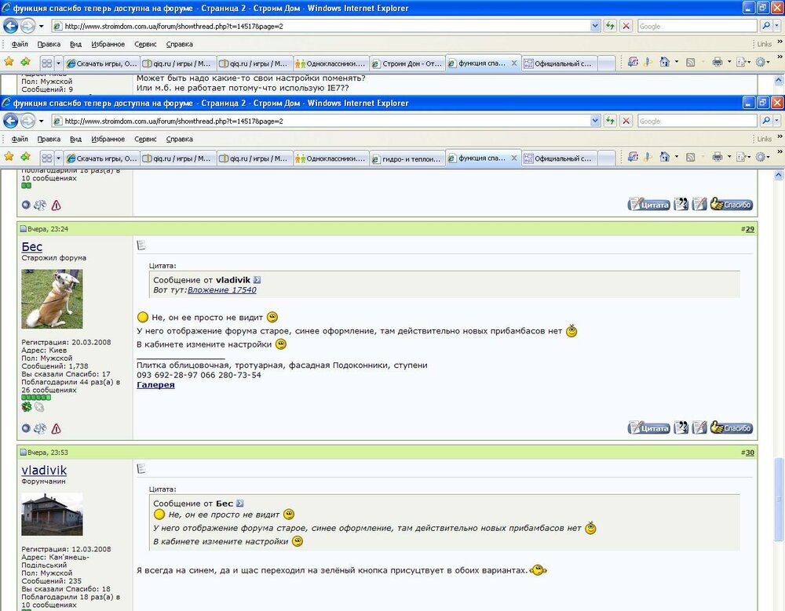The width and height of the screenshot is (785, 611).
Task: Click the Stop icon in the back window
Action: point(626,26)
